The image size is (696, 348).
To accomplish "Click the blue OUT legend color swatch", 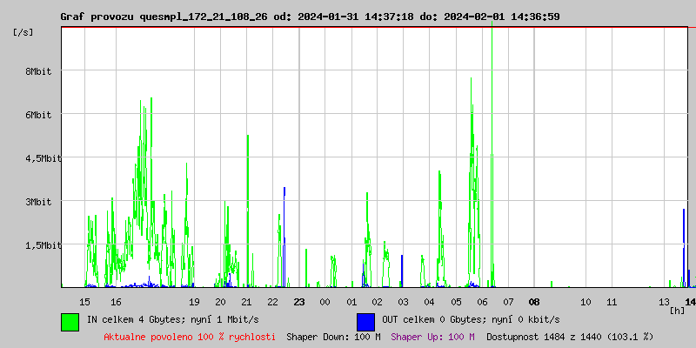I will 365,321.
